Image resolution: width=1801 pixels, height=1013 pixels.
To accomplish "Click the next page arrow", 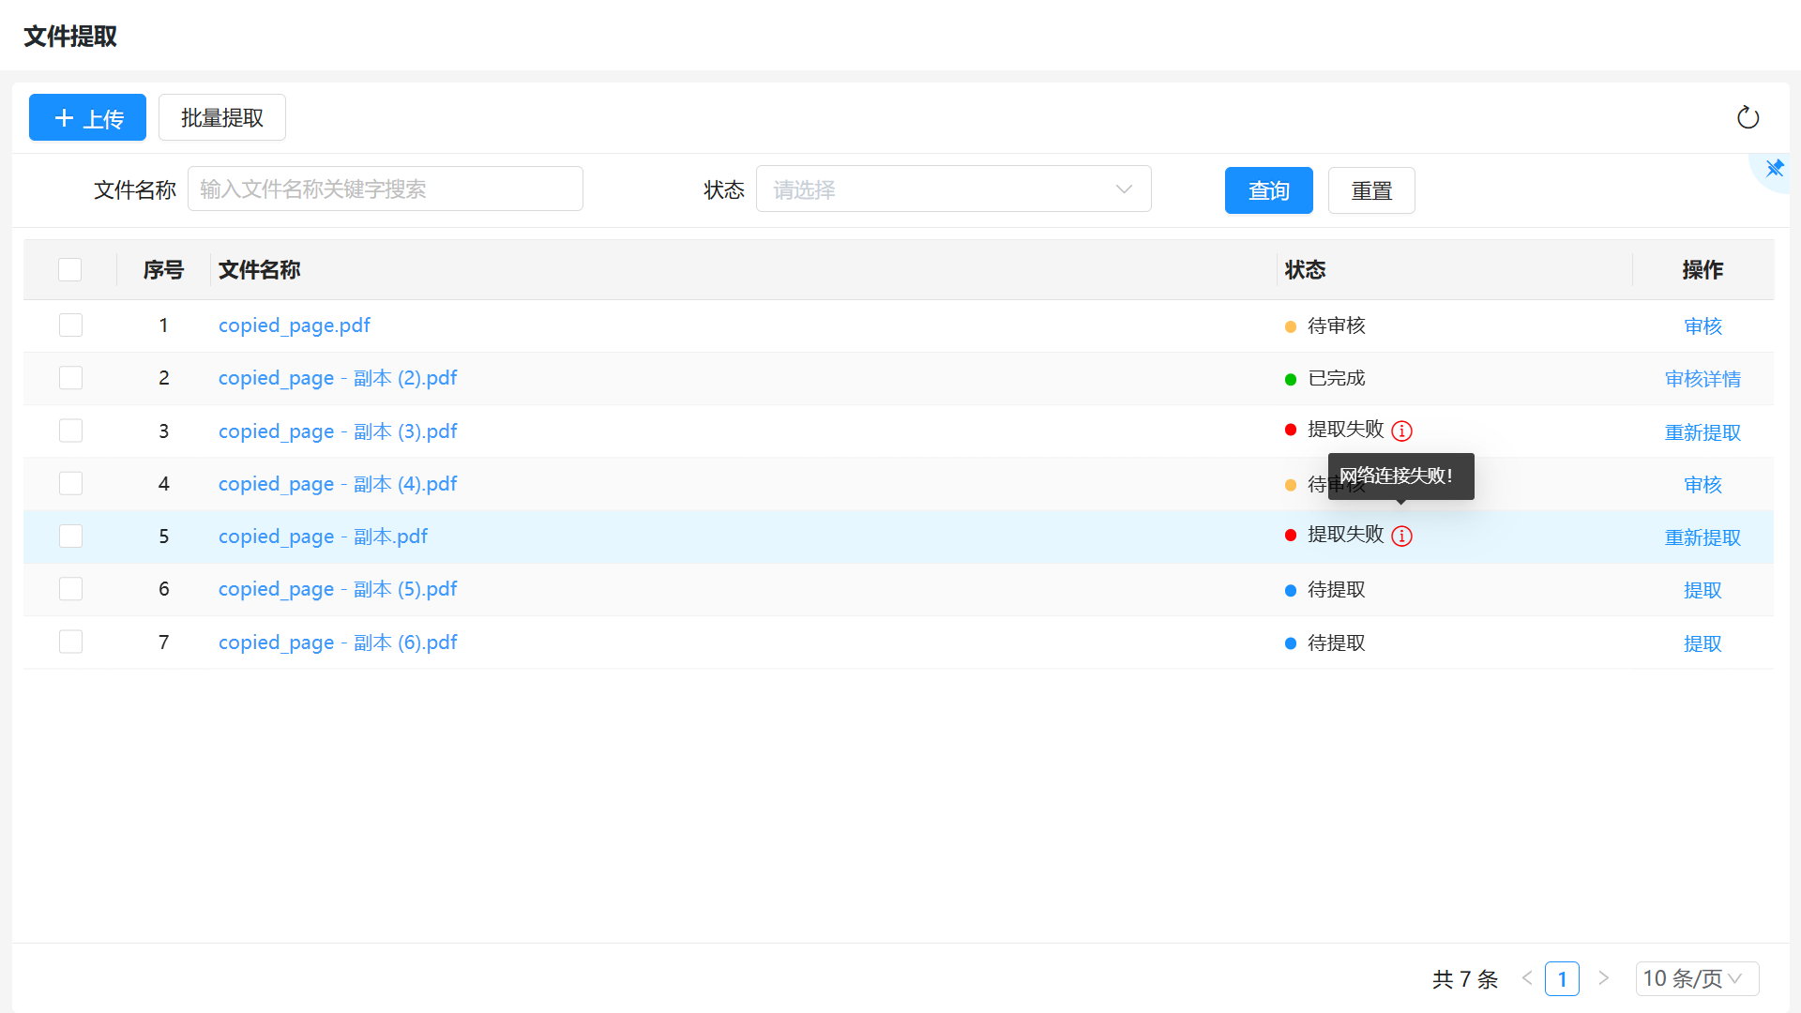I will click(1603, 978).
